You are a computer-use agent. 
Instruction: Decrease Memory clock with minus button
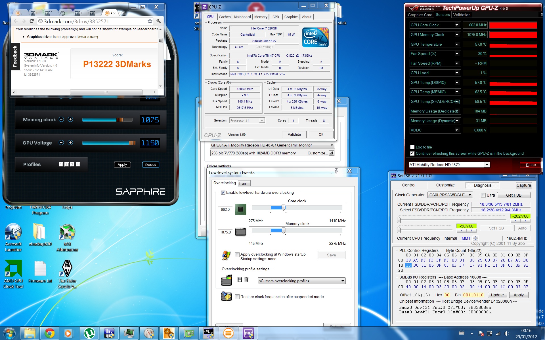click(61, 120)
